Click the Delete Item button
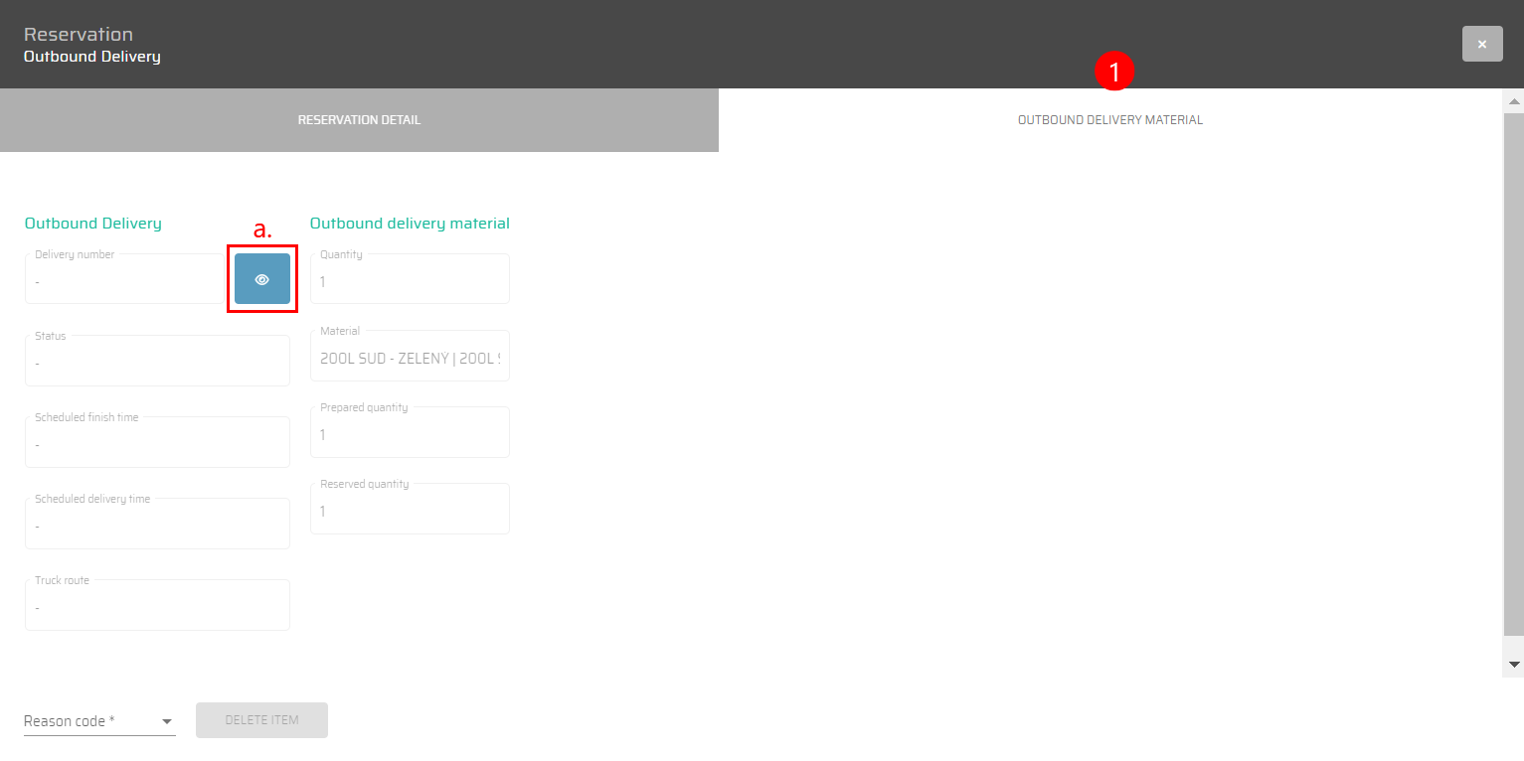 [x=261, y=720]
